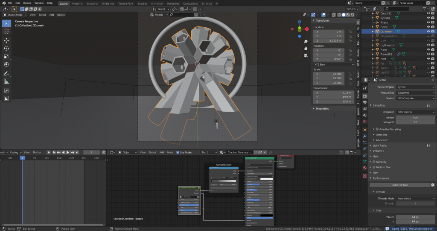Viewport: 437px width, 231px height.
Task: Activate the Transform tool
Action: pyautogui.click(x=6, y=64)
